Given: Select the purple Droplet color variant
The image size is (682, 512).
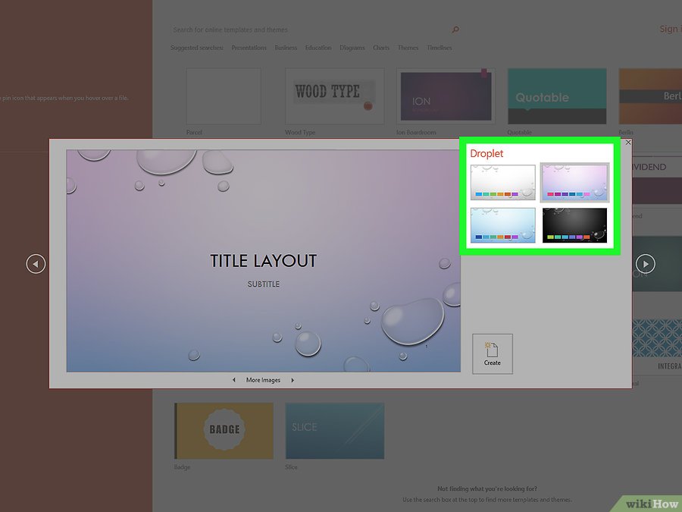Looking at the screenshot, I should [x=574, y=183].
